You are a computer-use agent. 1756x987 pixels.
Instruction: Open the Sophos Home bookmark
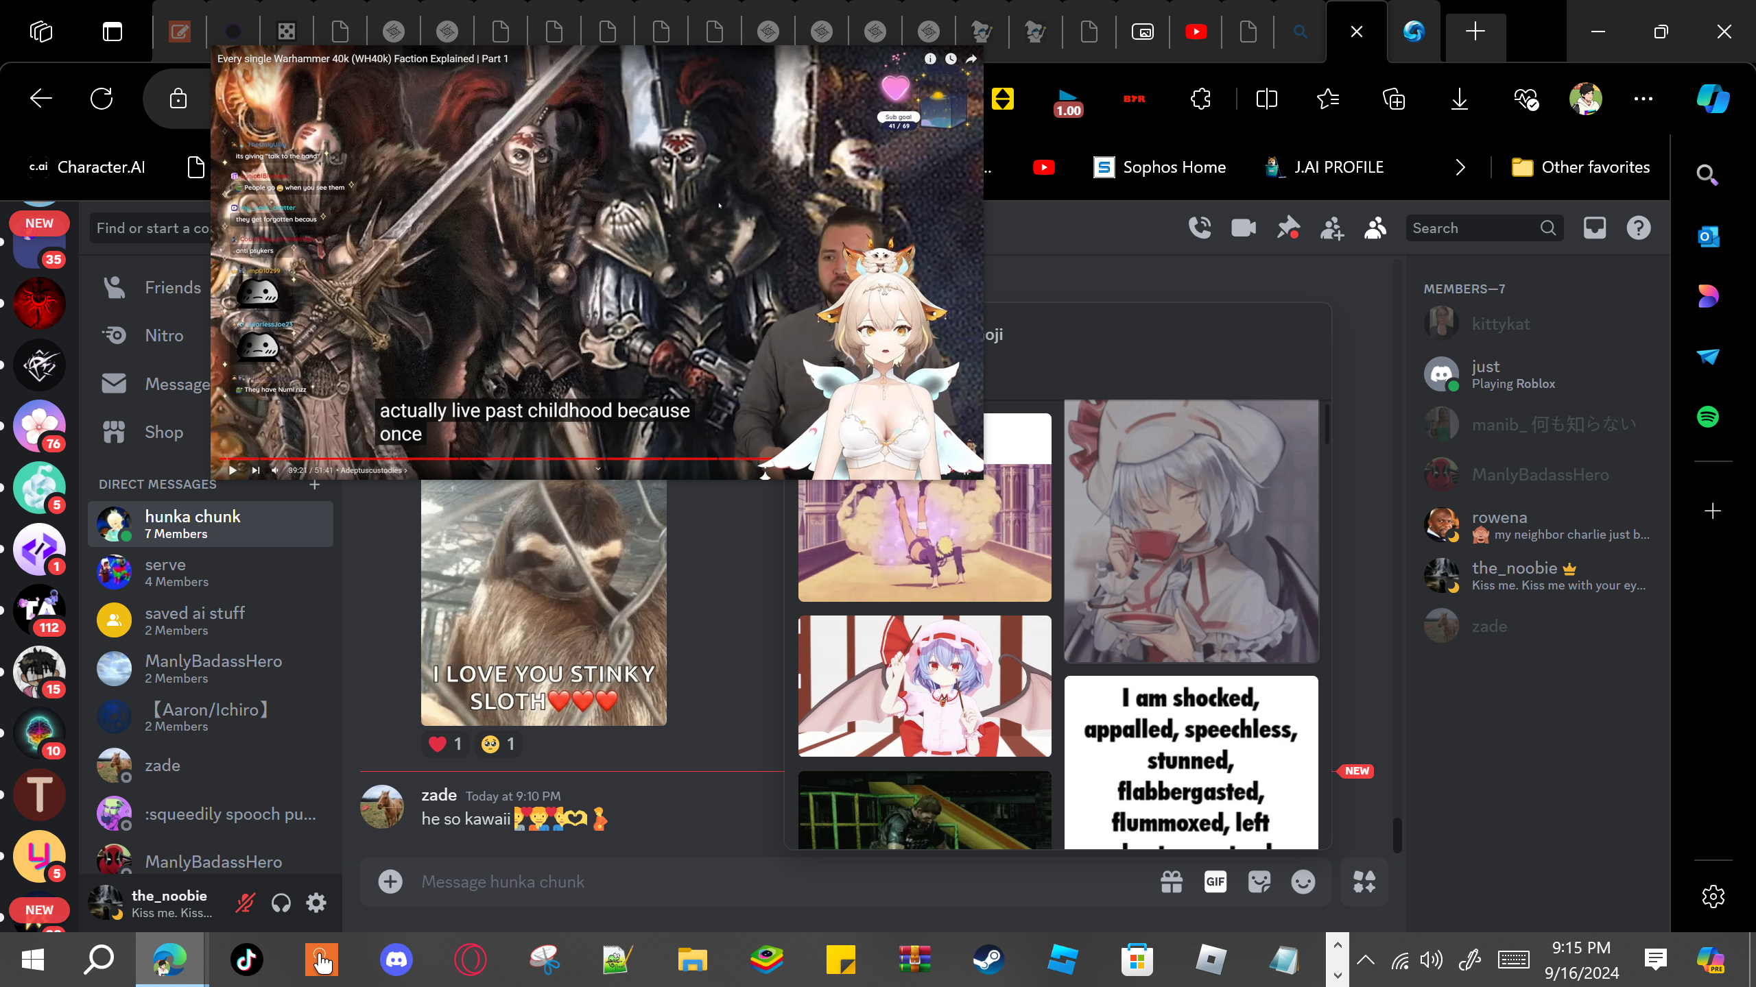(1159, 167)
